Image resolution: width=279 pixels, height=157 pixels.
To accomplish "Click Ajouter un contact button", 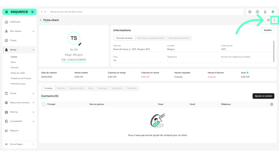I will (263, 96).
